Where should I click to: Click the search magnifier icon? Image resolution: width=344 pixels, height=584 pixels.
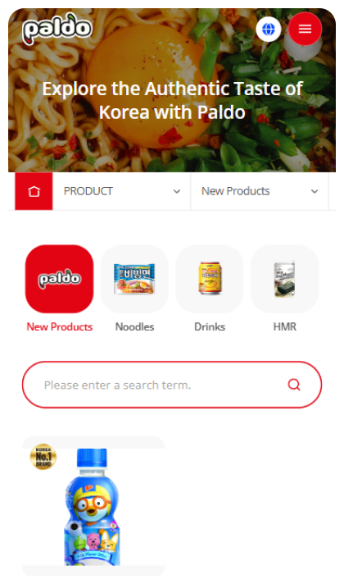click(x=294, y=385)
